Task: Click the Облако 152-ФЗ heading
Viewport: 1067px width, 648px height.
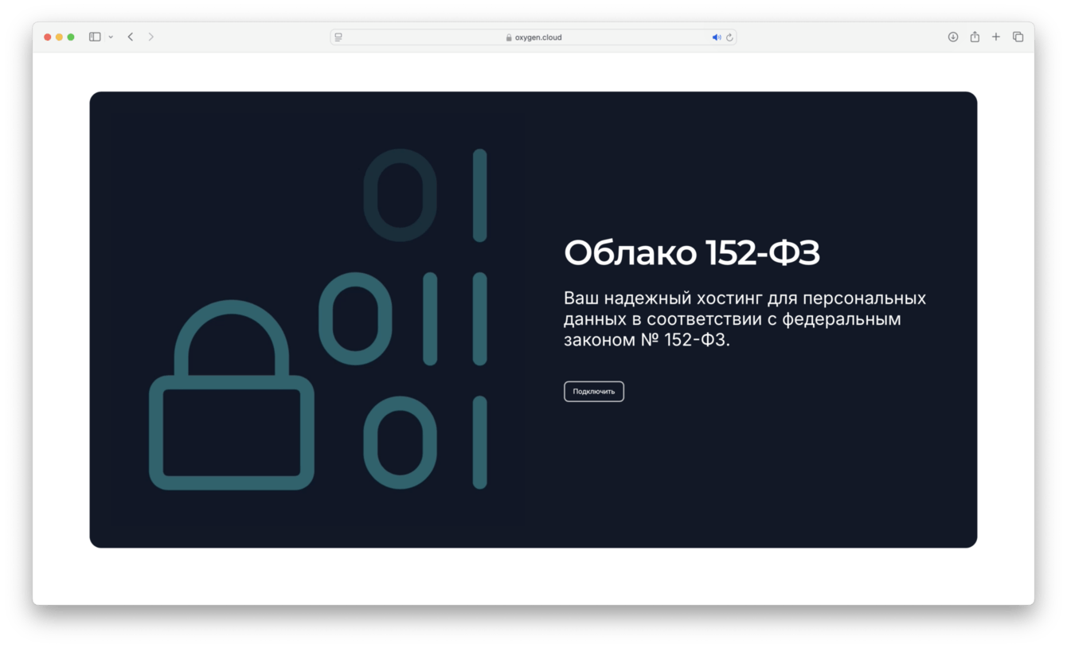Action: point(692,252)
